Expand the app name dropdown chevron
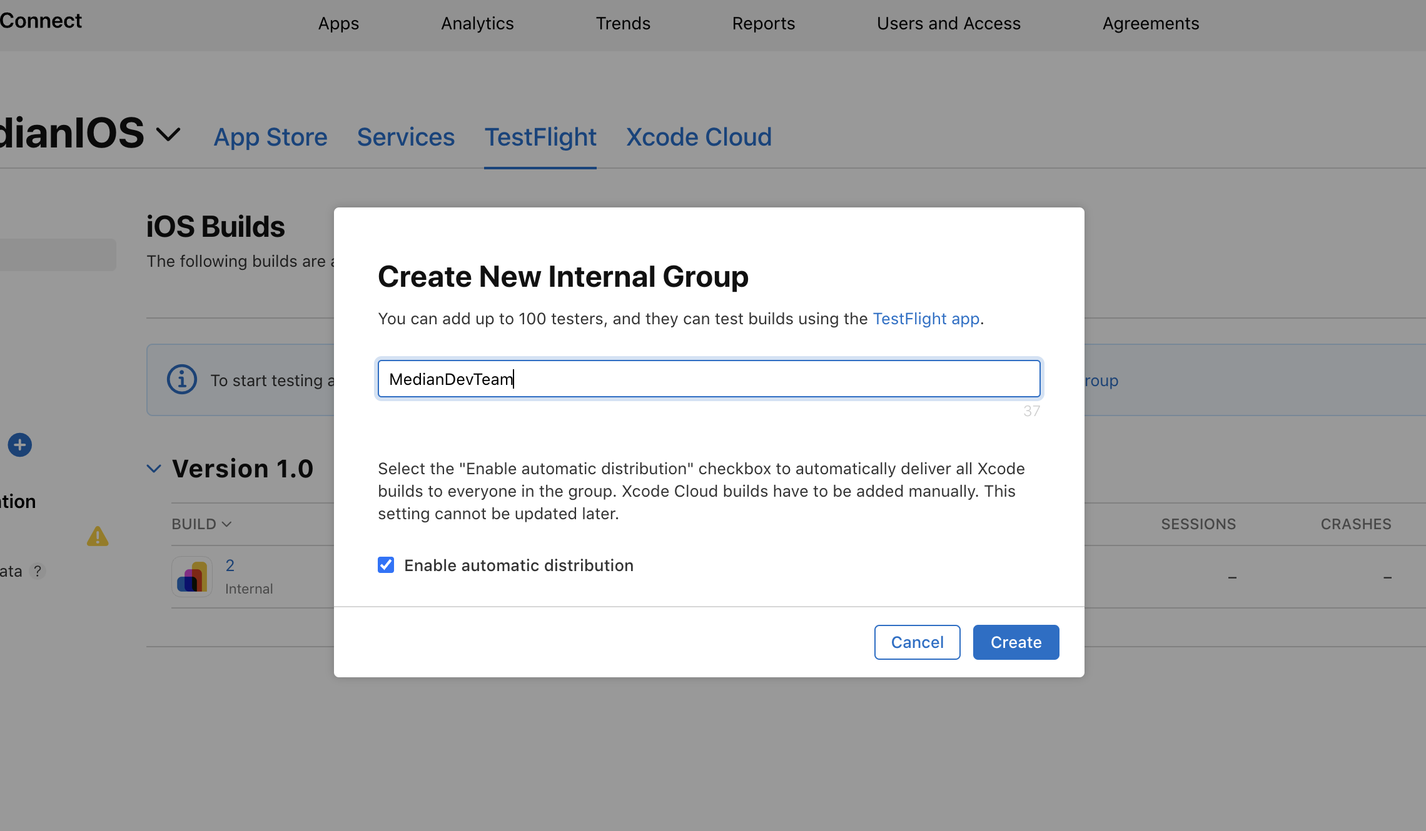 click(168, 134)
